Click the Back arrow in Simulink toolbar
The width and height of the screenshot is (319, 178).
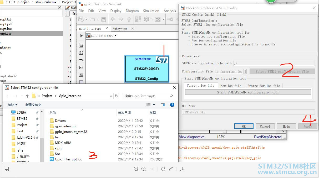(x=113, y=19)
